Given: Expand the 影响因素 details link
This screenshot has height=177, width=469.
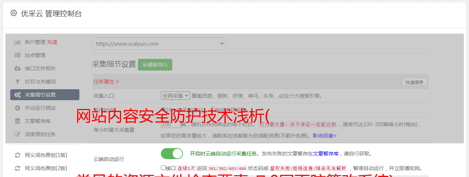Looking at the screenshot, I should point(324,136).
